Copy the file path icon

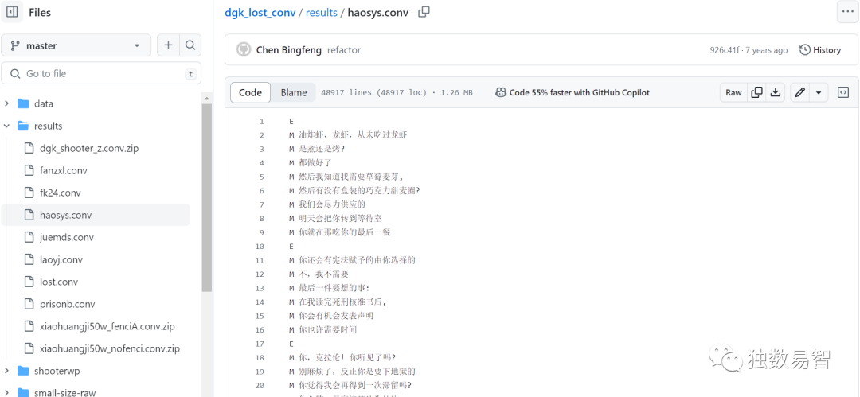tap(424, 12)
